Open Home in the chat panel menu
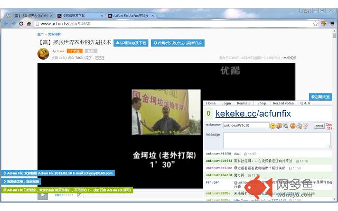This screenshot has height=211, width=338. coord(211,103)
